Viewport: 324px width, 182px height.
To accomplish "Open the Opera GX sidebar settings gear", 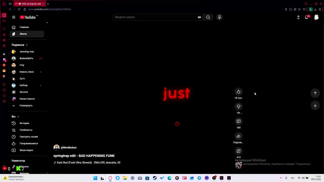I will [x=4, y=101].
